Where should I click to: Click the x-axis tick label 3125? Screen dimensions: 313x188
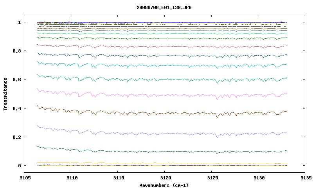point(212,178)
